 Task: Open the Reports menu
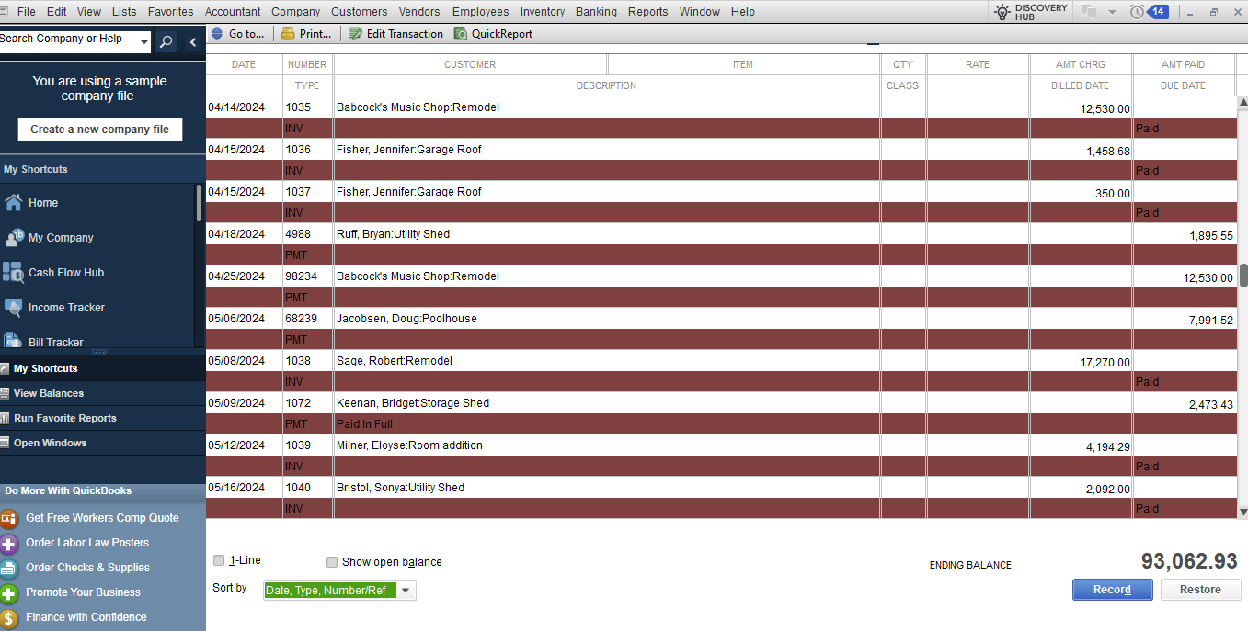coord(647,12)
